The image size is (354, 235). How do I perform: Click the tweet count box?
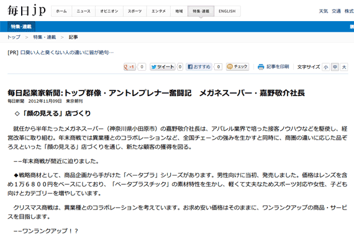click(180, 67)
